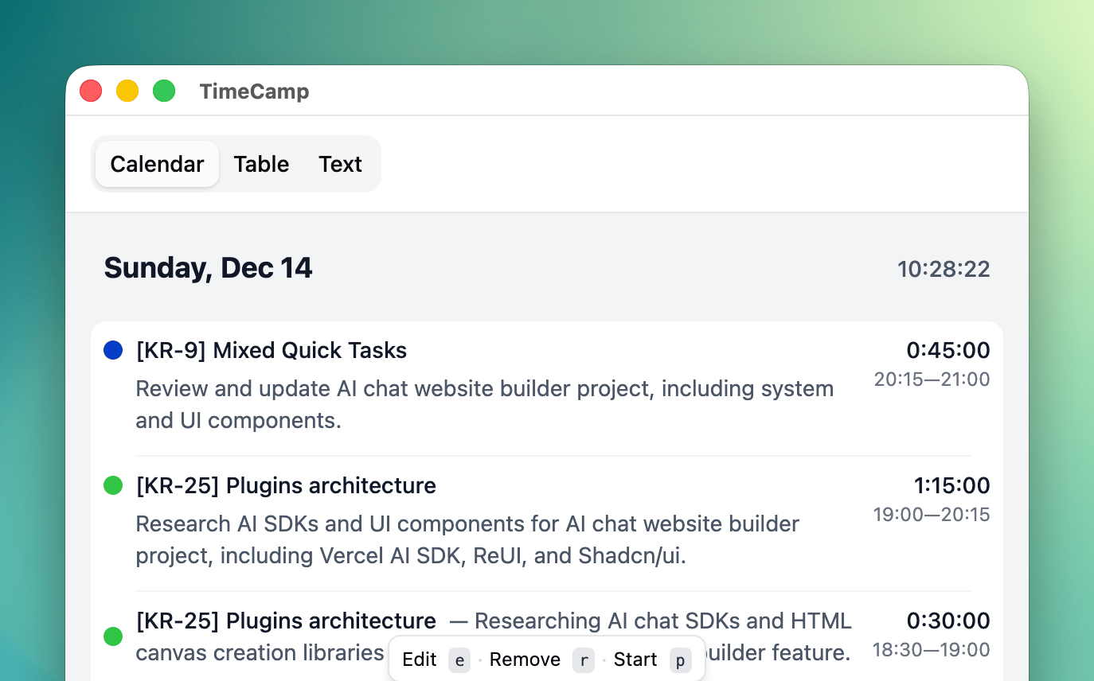
Task: Click the 'e' shortcut badge in the context menu
Action: (x=459, y=660)
